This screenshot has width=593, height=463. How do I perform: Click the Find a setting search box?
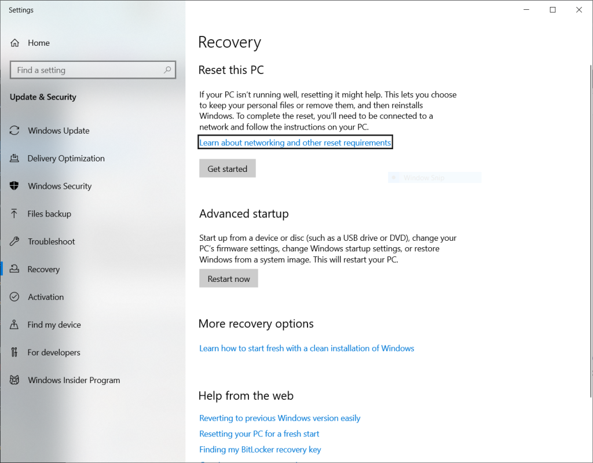click(x=93, y=69)
